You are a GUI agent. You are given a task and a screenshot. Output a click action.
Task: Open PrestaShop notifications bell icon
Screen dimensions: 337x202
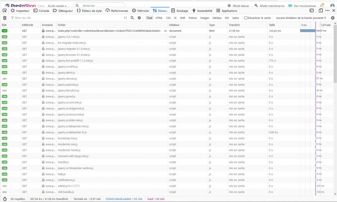click(x=322, y=5)
